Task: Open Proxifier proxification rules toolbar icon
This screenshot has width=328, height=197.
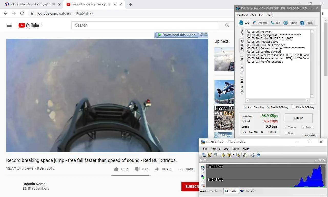Action: click(210, 155)
